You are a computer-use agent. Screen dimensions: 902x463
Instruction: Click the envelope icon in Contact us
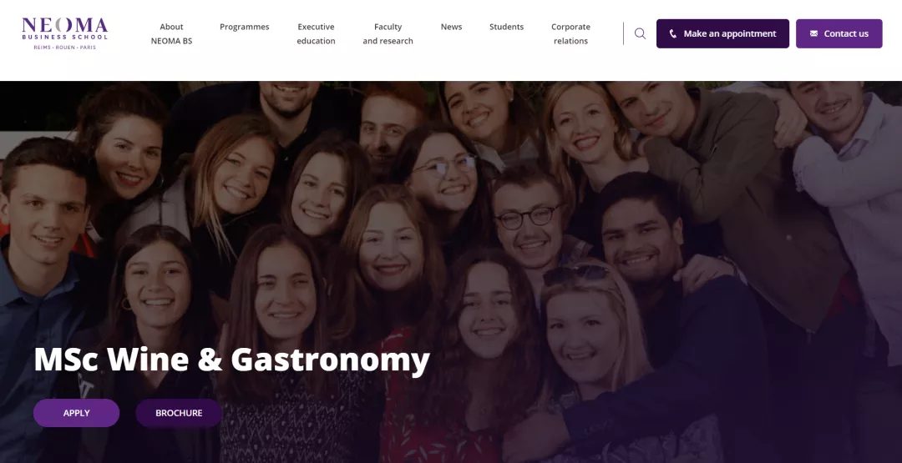813,33
